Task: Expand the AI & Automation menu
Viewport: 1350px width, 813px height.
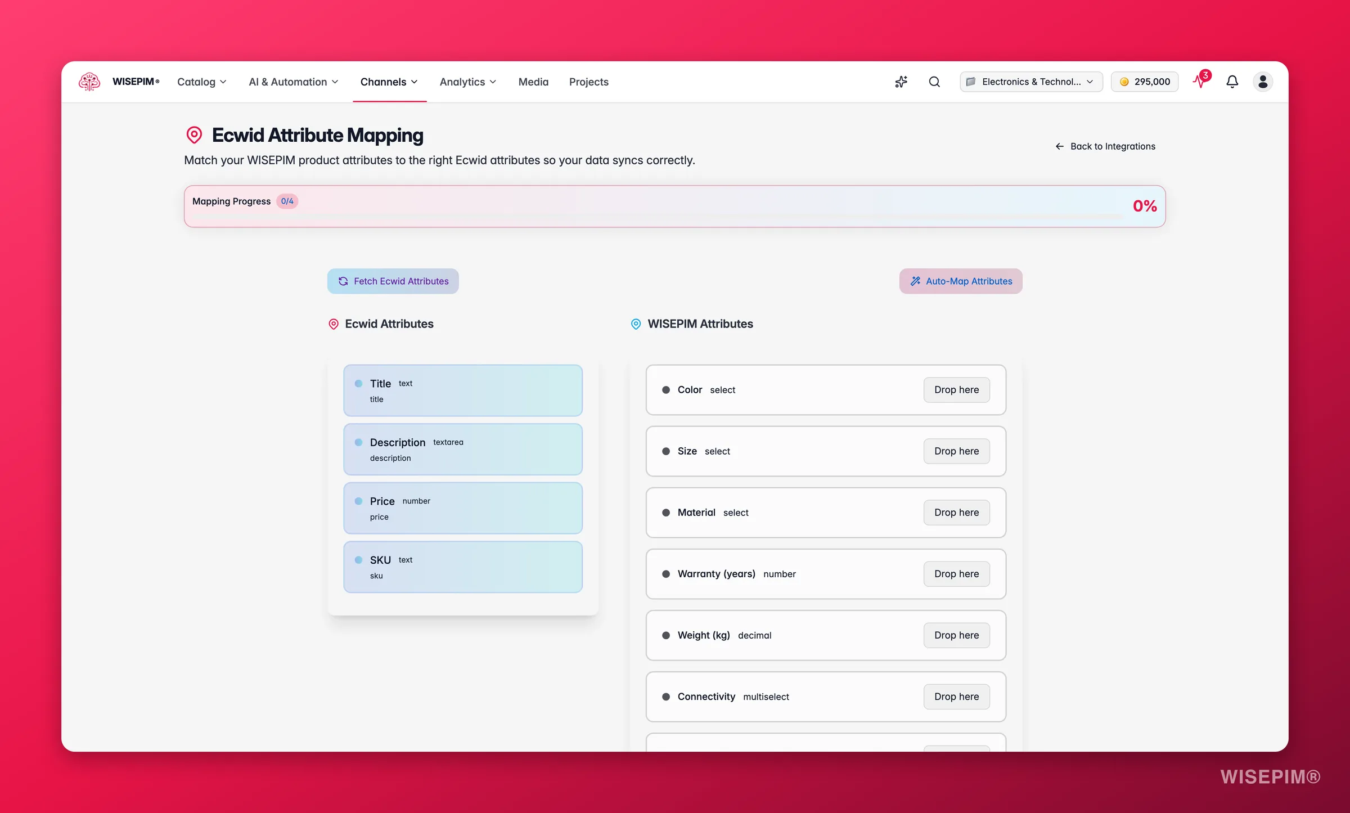Action: (x=294, y=82)
